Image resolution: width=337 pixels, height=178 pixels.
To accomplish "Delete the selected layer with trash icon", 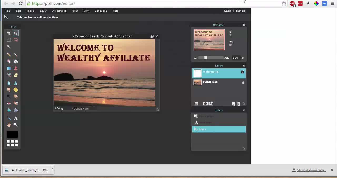I will tap(239, 104).
